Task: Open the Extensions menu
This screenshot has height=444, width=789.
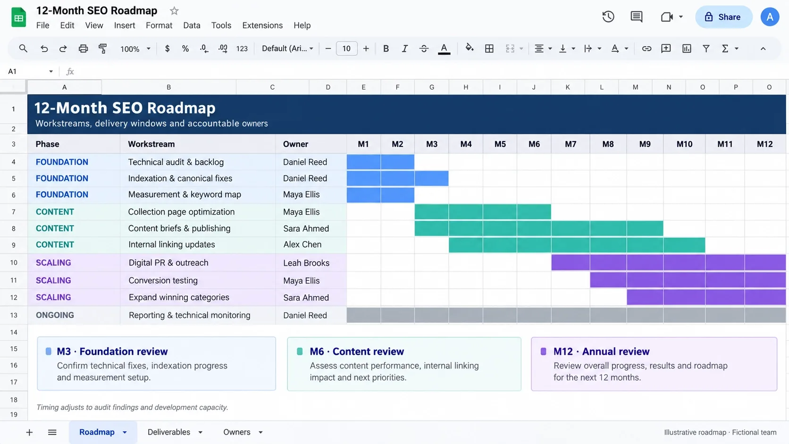Action: pos(262,25)
